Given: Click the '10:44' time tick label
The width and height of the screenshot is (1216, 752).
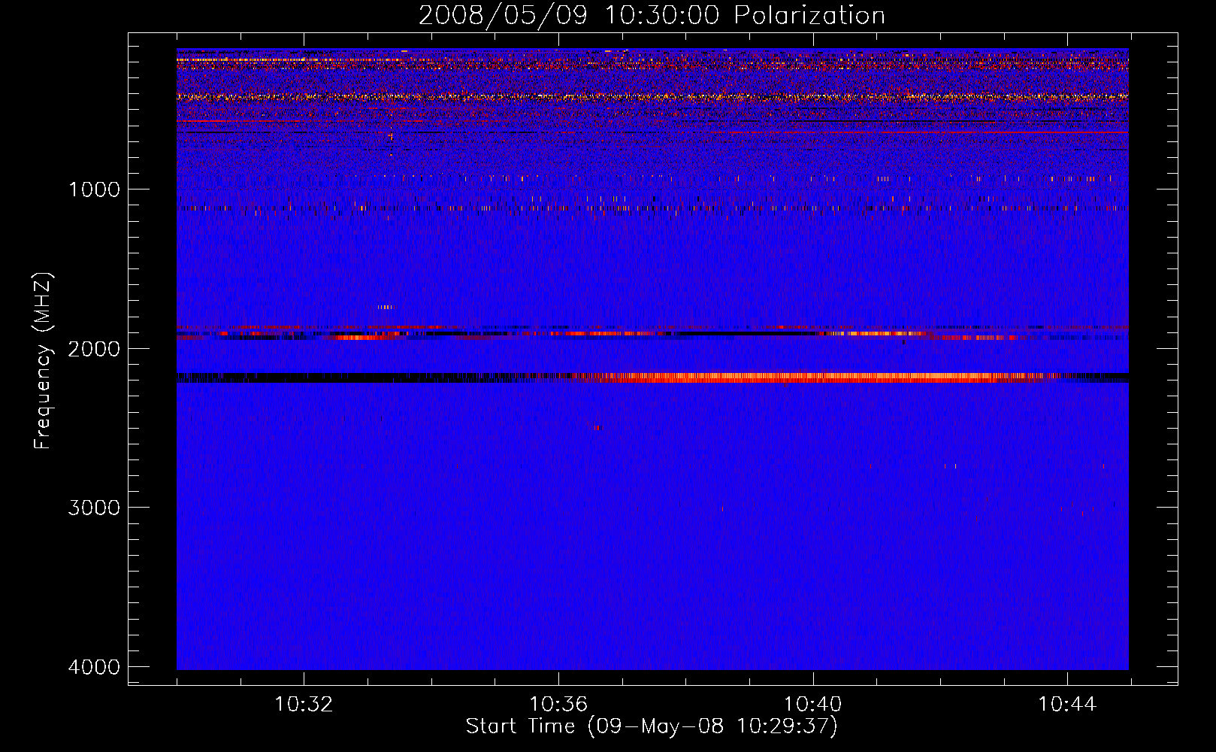Looking at the screenshot, I should coord(1067,705).
